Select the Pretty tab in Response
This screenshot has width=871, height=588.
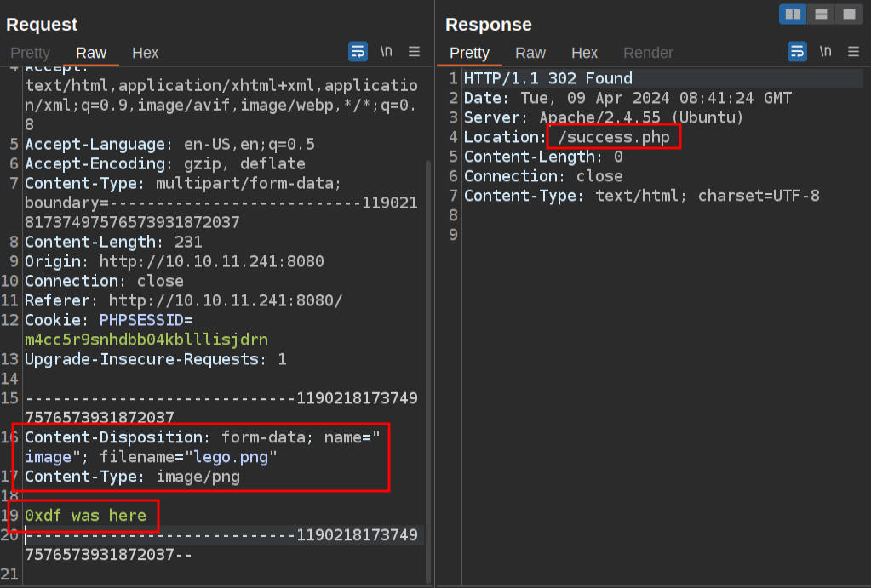469,53
